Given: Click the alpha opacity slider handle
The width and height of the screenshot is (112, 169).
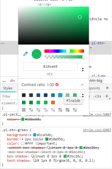Looking at the screenshot, I should 84,57.
